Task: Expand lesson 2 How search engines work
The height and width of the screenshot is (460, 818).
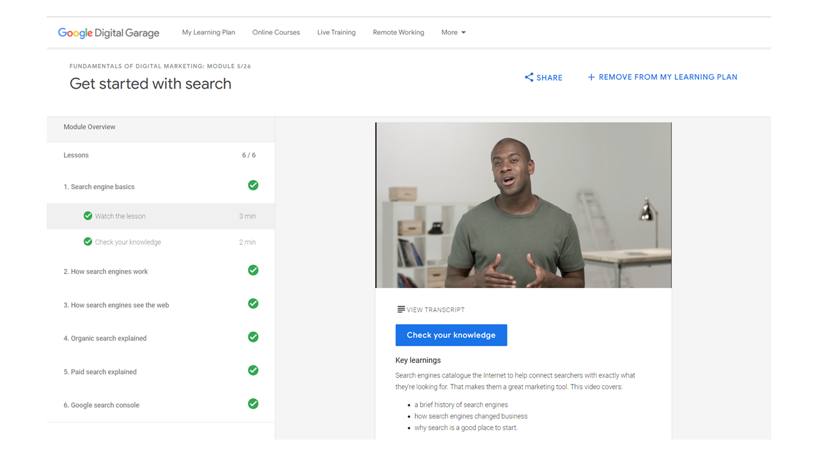Action: 161,272
